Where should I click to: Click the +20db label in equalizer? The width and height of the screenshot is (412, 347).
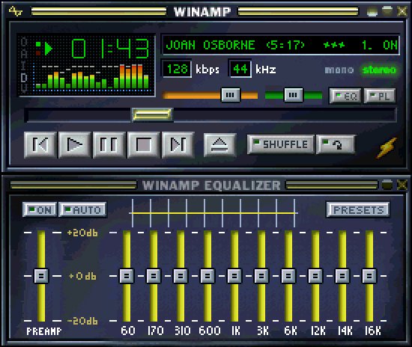click(82, 233)
